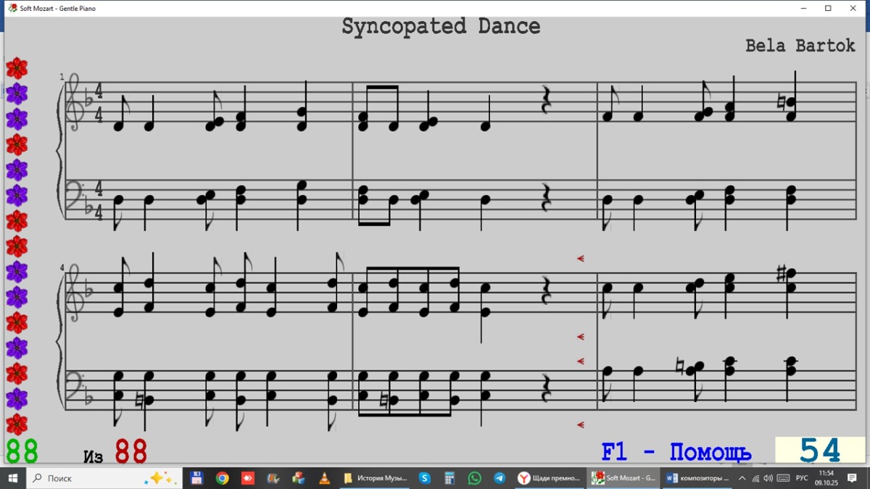Expand the hidden system tray icons chevron
Screen dimensions: 870x489
(x=742, y=478)
